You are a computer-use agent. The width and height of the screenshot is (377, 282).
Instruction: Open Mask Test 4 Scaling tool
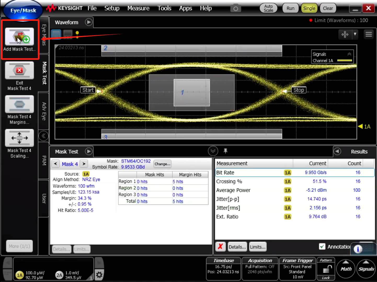(20, 138)
